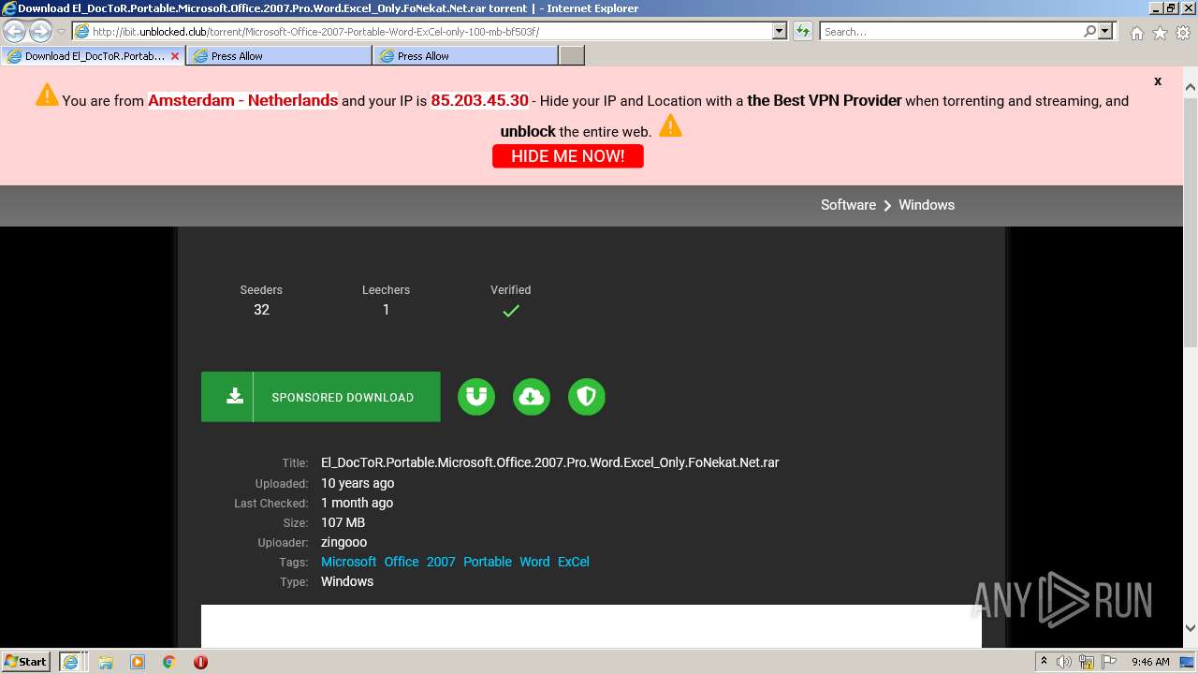Open the Office tag link
Screen dimensions: 1198x674
click(x=402, y=562)
